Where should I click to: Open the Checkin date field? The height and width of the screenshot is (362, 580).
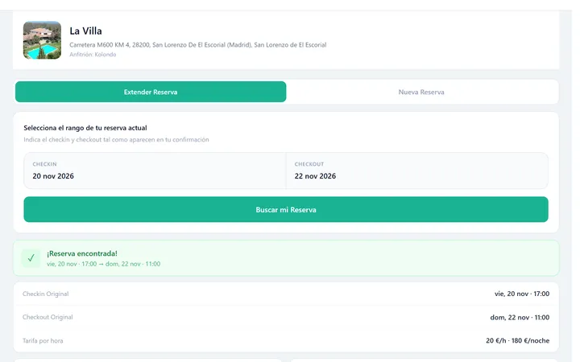click(155, 171)
